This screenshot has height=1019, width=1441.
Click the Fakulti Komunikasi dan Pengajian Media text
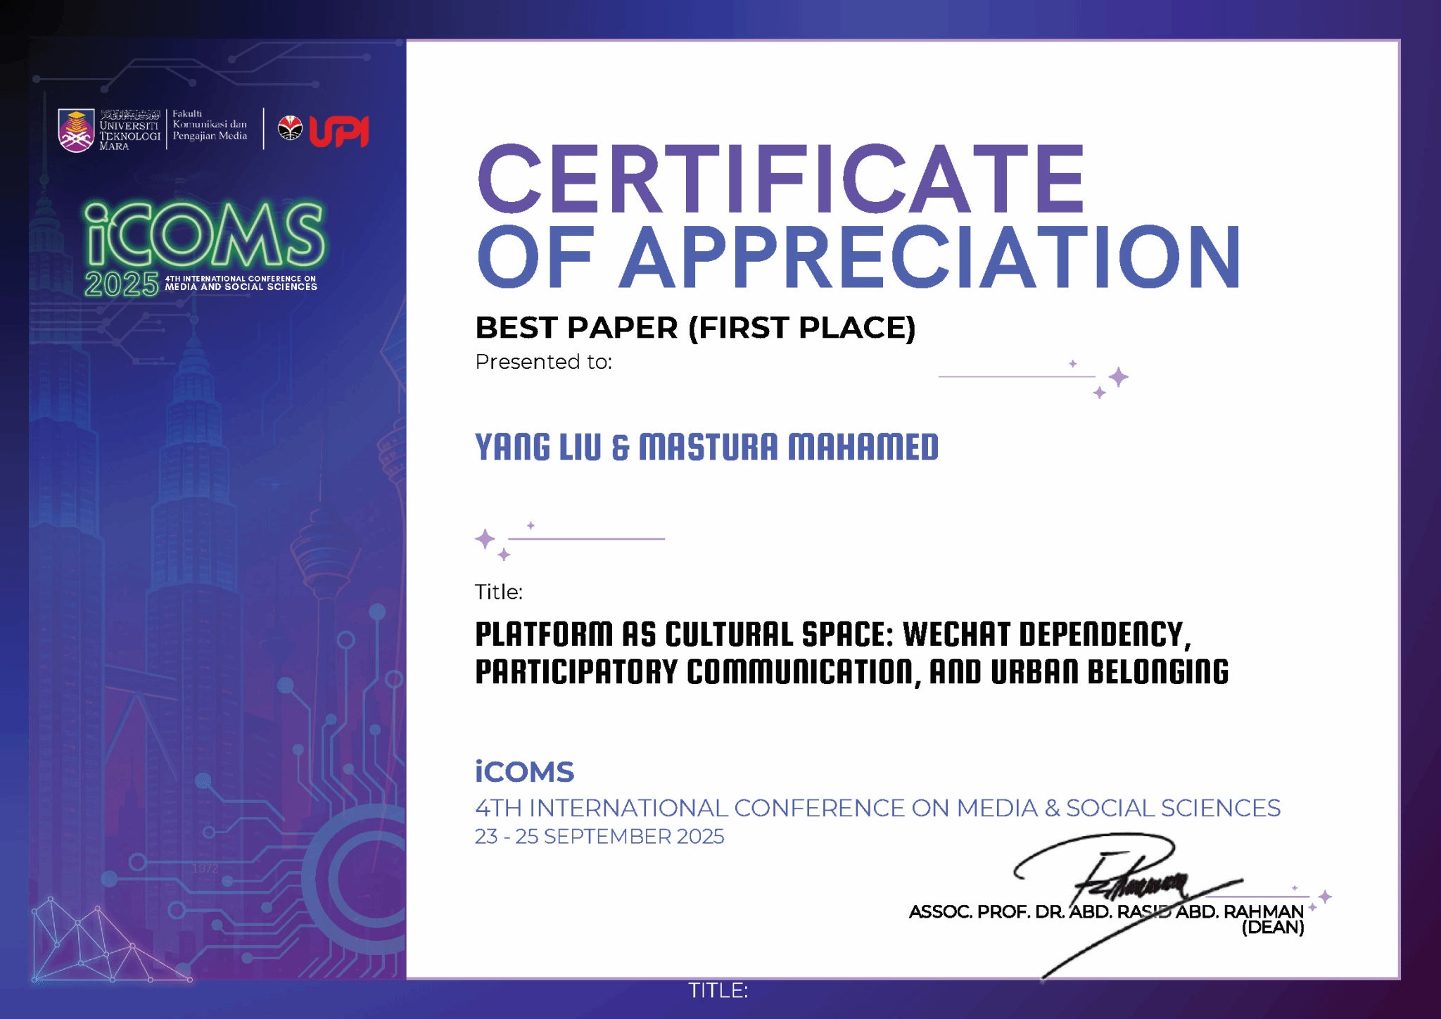210,125
